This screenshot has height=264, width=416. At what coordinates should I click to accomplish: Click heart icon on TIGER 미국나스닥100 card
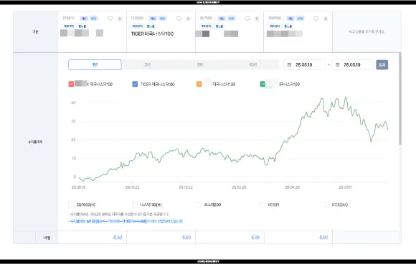point(179,19)
